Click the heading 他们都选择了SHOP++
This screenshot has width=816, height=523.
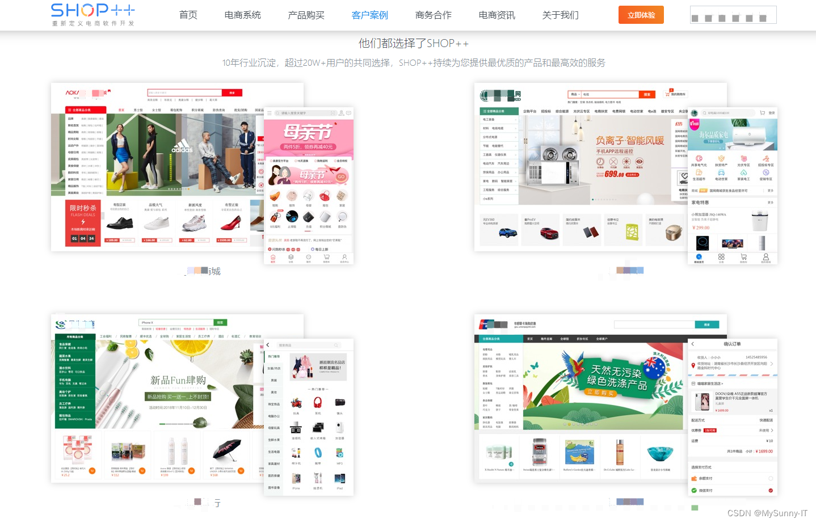coord(414,43)
